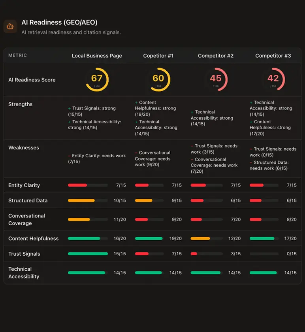Select the Local Business Page column header

(97, 56)
